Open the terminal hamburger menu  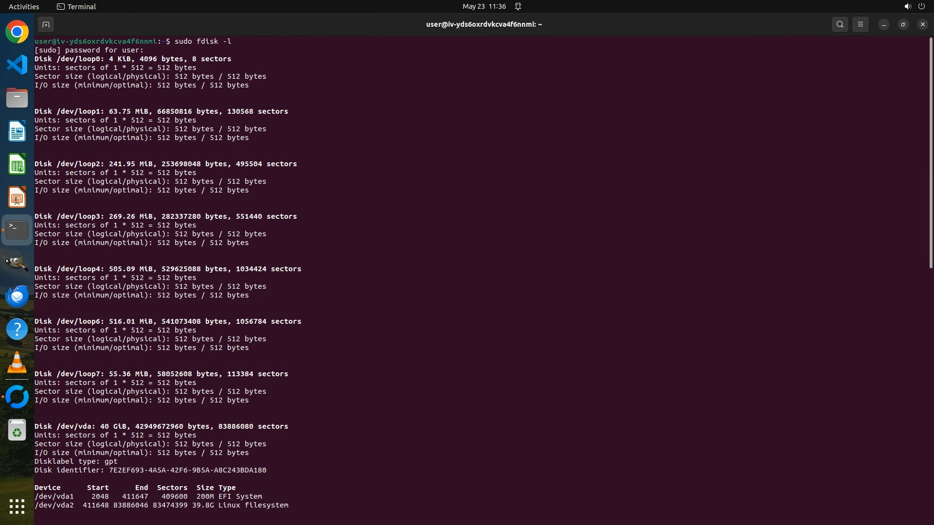[860, 24]
